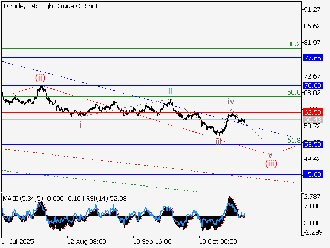This screenshot has height=248, width=330.
Task: Select the 38.2 Fibonacci level label
Action: [293, 44]
